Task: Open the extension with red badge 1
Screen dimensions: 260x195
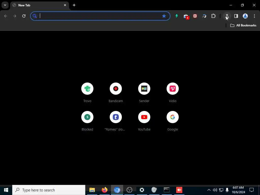Action: point(186,16)
